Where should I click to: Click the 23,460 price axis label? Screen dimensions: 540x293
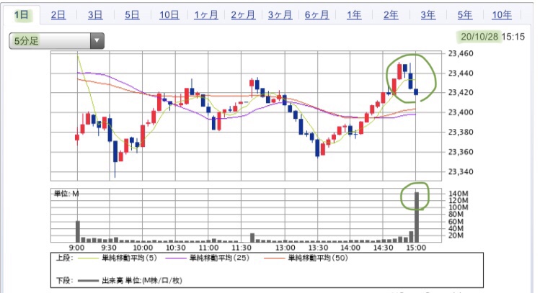click(461, 53)
